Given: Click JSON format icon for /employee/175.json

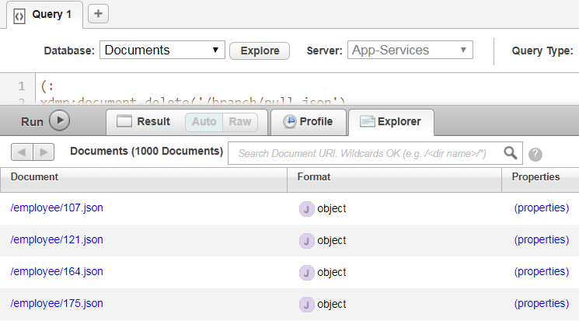Looking at the screenshot, I should 307,304.
